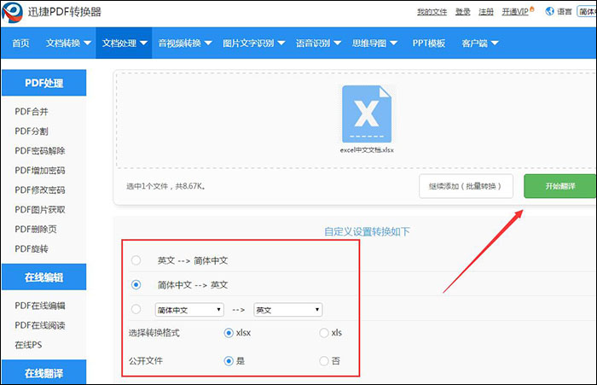The image size is (597, 385).
Task: Expand the 语音识别 menu
Action: pos(318,43)
